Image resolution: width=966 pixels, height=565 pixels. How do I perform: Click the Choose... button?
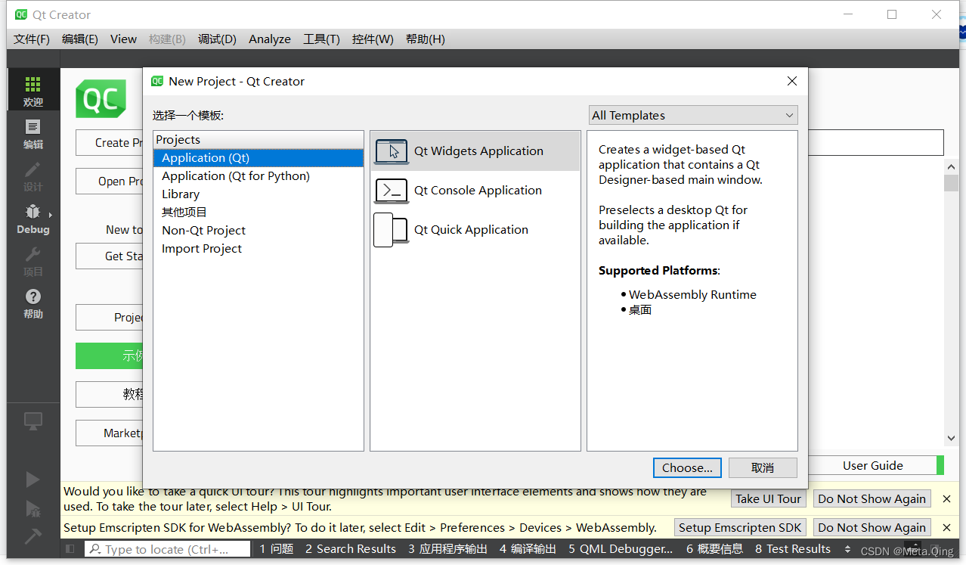pyautogui.click(x=687, y=467)
